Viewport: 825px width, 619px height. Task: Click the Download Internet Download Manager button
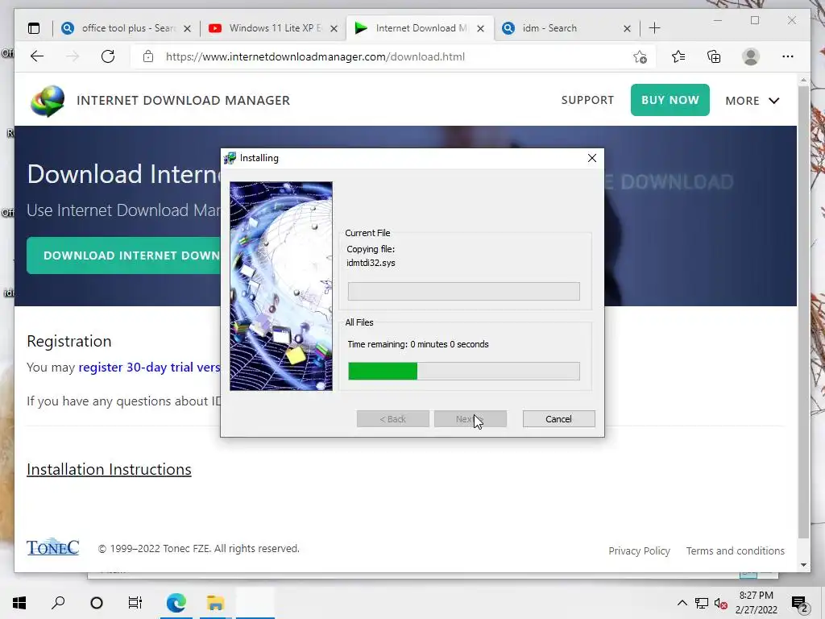[123, 255]
